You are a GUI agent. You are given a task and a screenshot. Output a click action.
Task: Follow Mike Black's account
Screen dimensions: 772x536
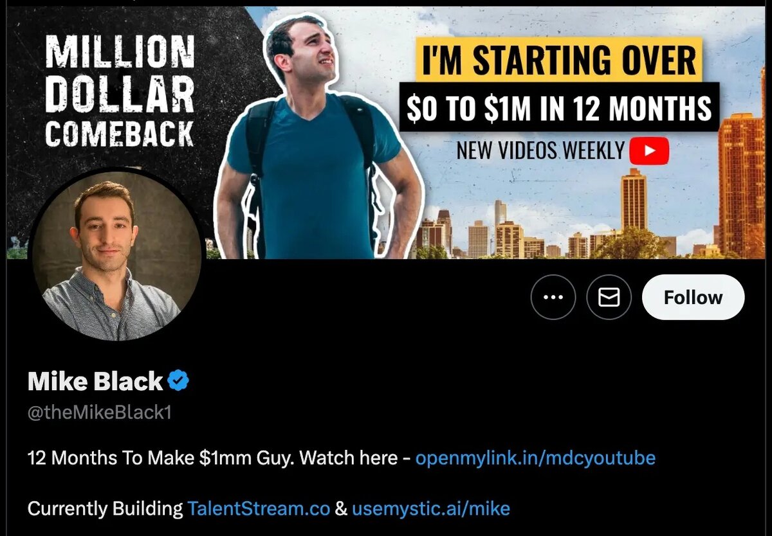pos(693,297)
